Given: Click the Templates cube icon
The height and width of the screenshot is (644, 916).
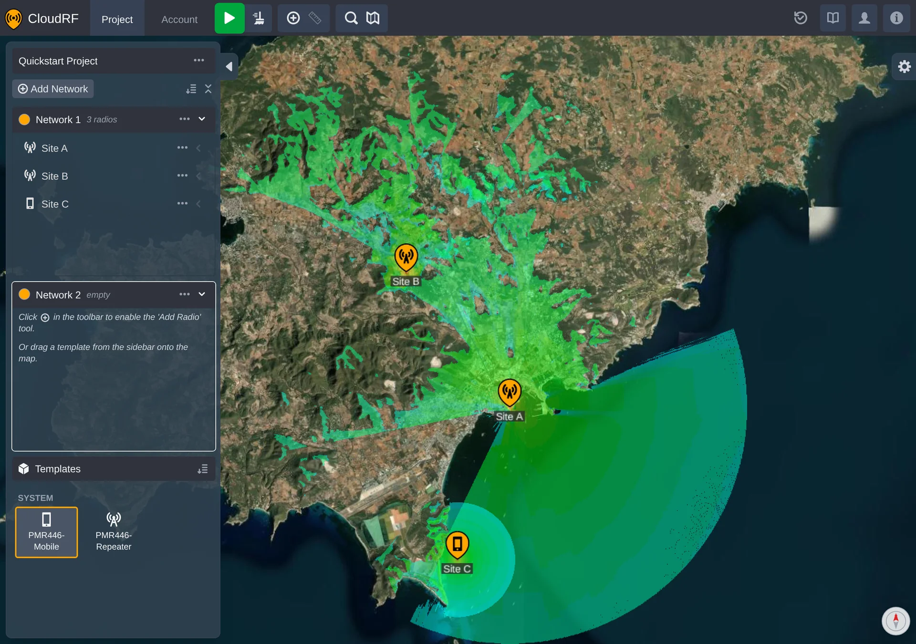Looking at the screenshot, I should pyautogui.click(x=24, y=469).
